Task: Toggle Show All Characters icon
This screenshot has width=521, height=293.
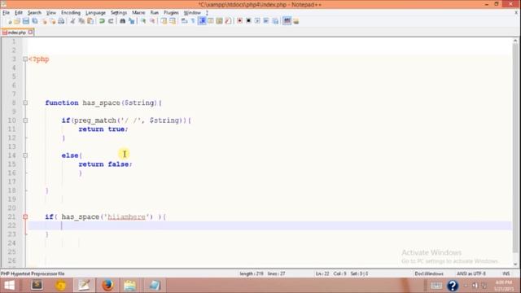Action: click(x=193, y=21)
